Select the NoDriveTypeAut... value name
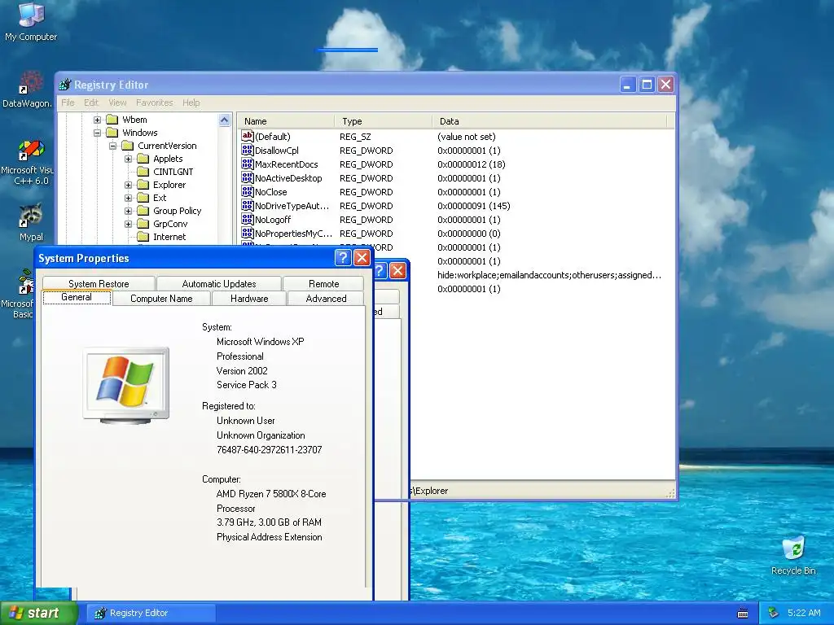This screenshot has width=834, height=625. [x=292, y=206]
